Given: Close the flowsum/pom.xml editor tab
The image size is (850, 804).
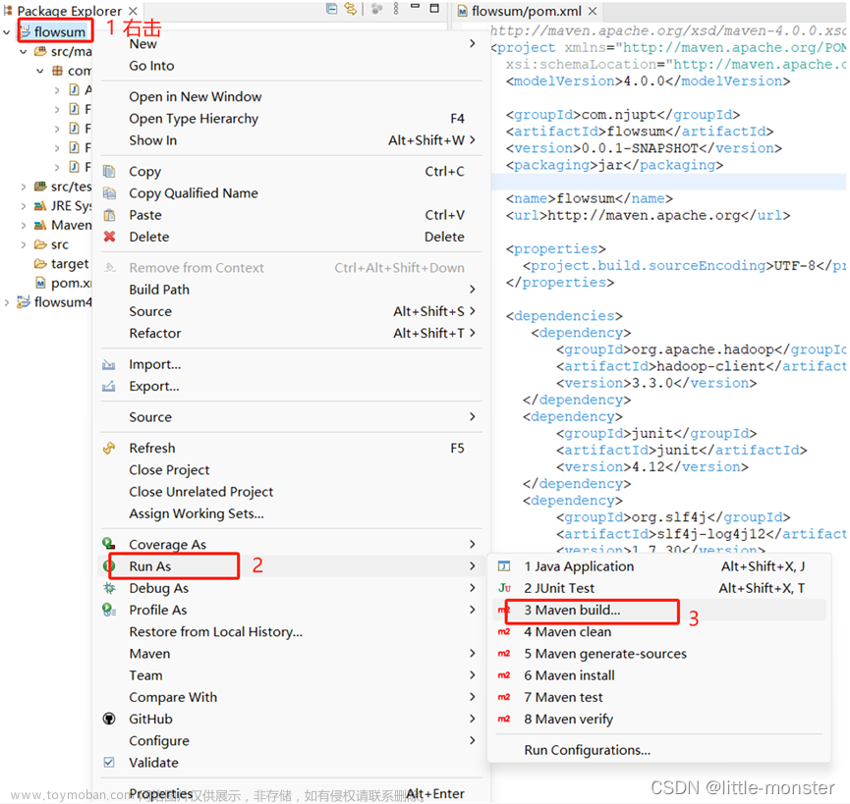Looking at the screenshot, I should 593,11.
